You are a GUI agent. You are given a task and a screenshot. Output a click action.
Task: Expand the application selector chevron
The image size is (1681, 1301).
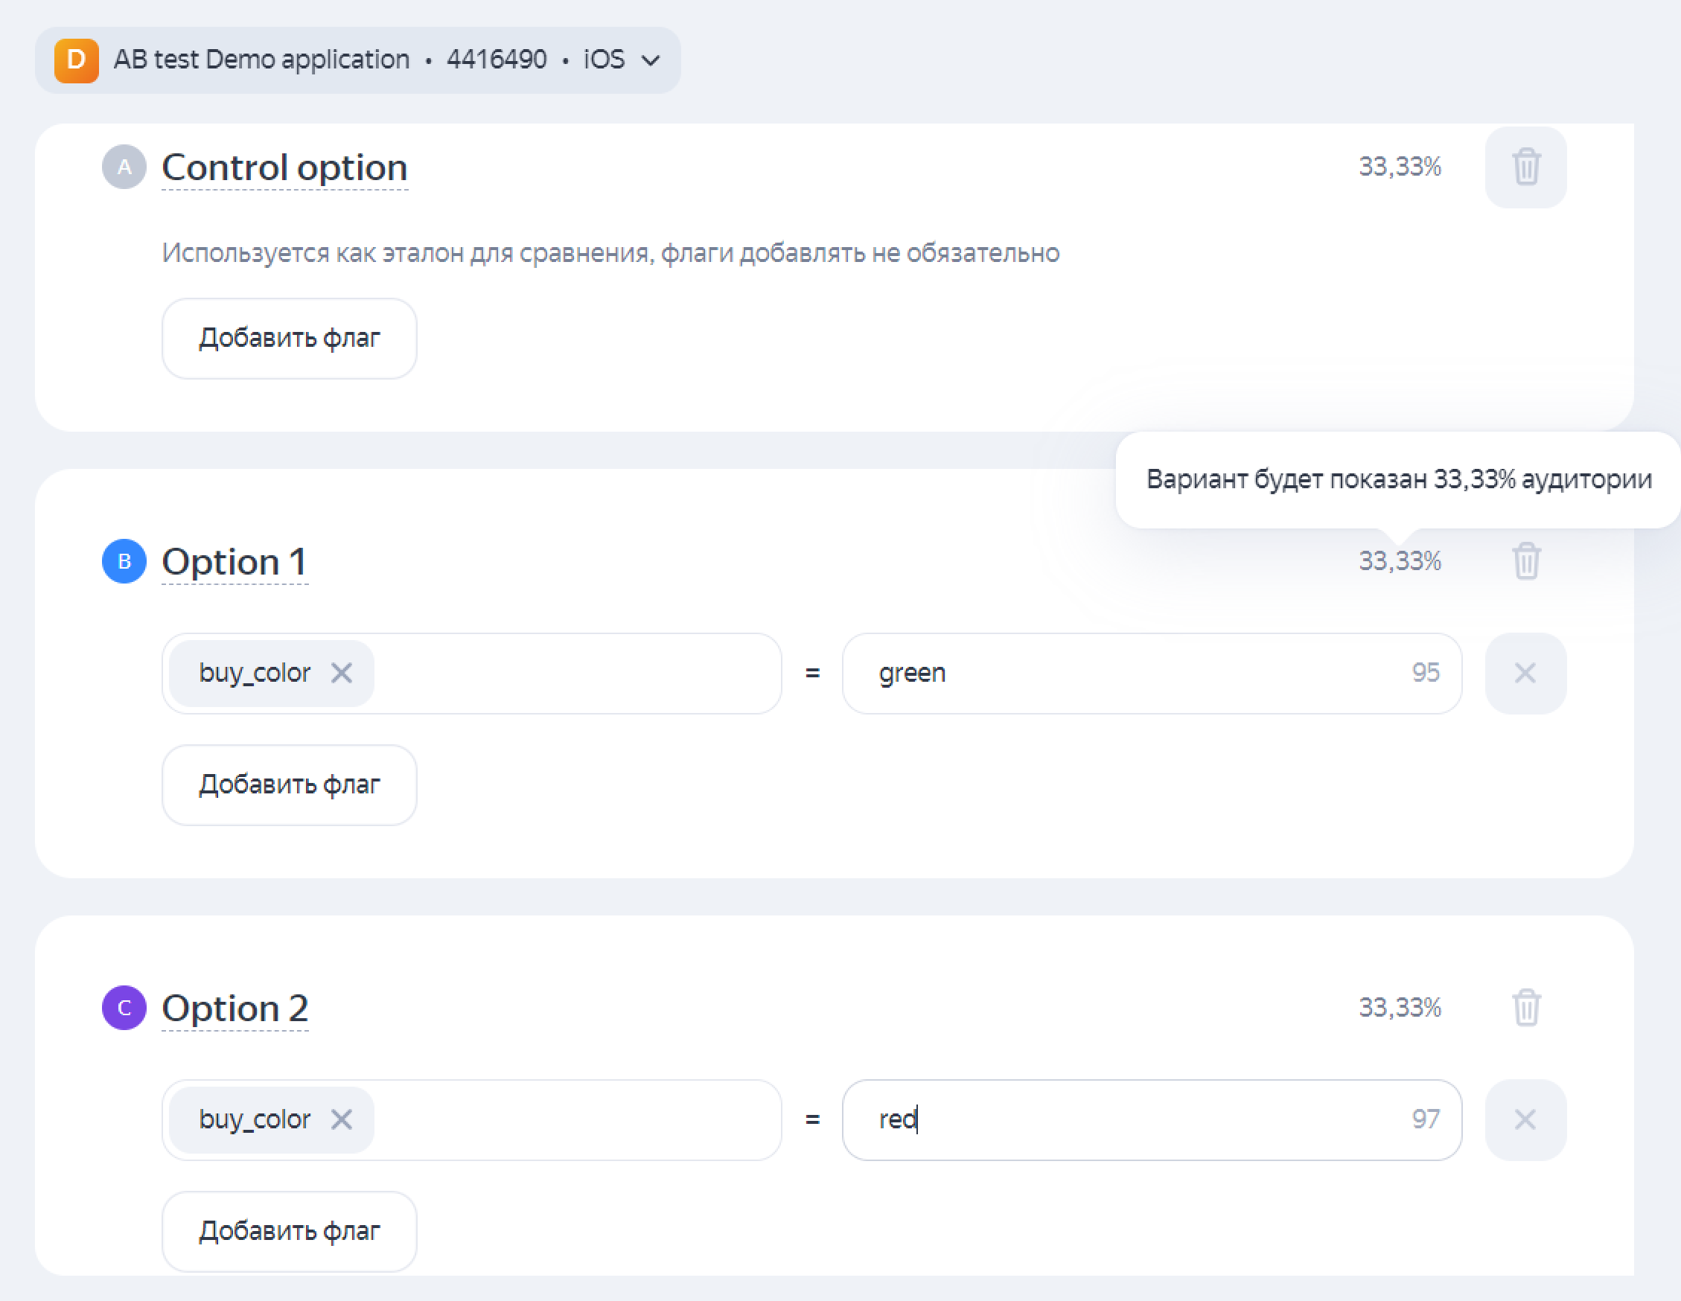coord(651,60)
